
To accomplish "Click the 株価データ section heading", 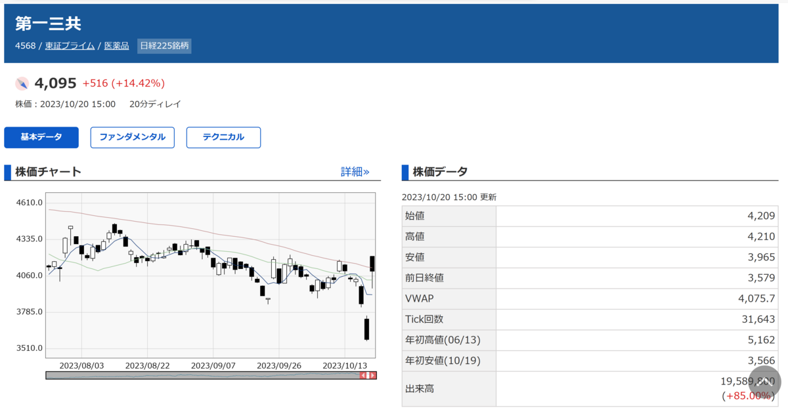I will (440, 172).
